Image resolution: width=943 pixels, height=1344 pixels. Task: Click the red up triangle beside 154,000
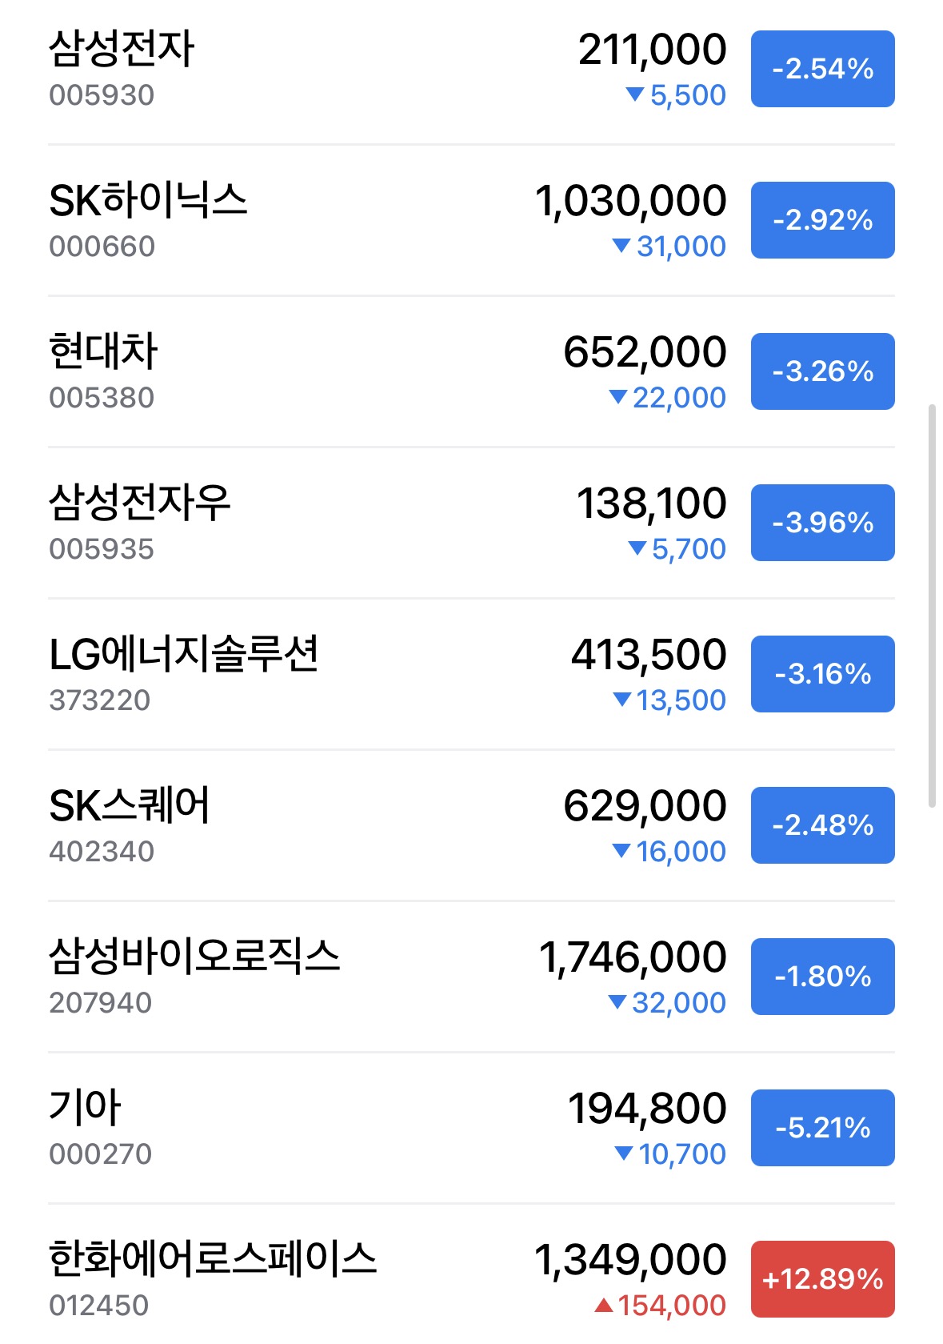point(604,1306)
